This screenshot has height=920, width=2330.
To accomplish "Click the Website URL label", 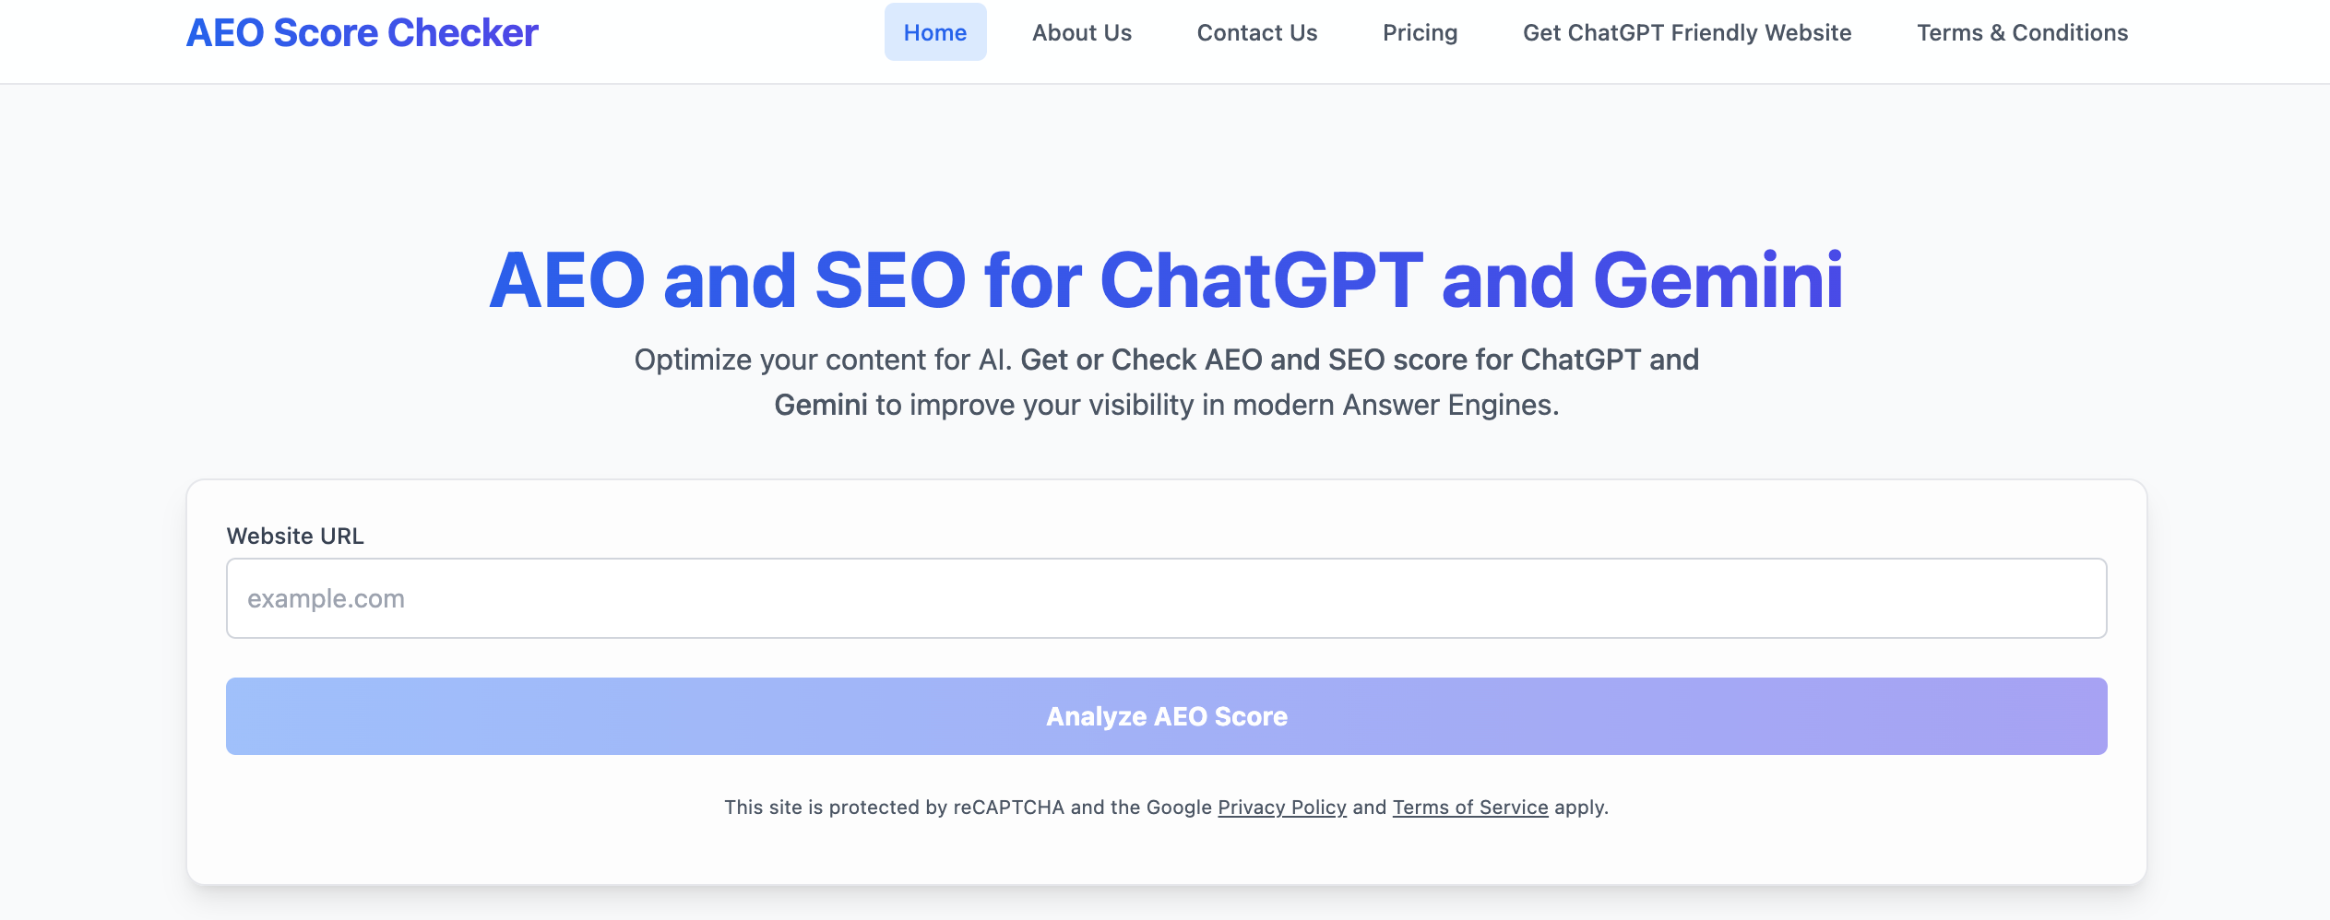I will tap(295, 536).
